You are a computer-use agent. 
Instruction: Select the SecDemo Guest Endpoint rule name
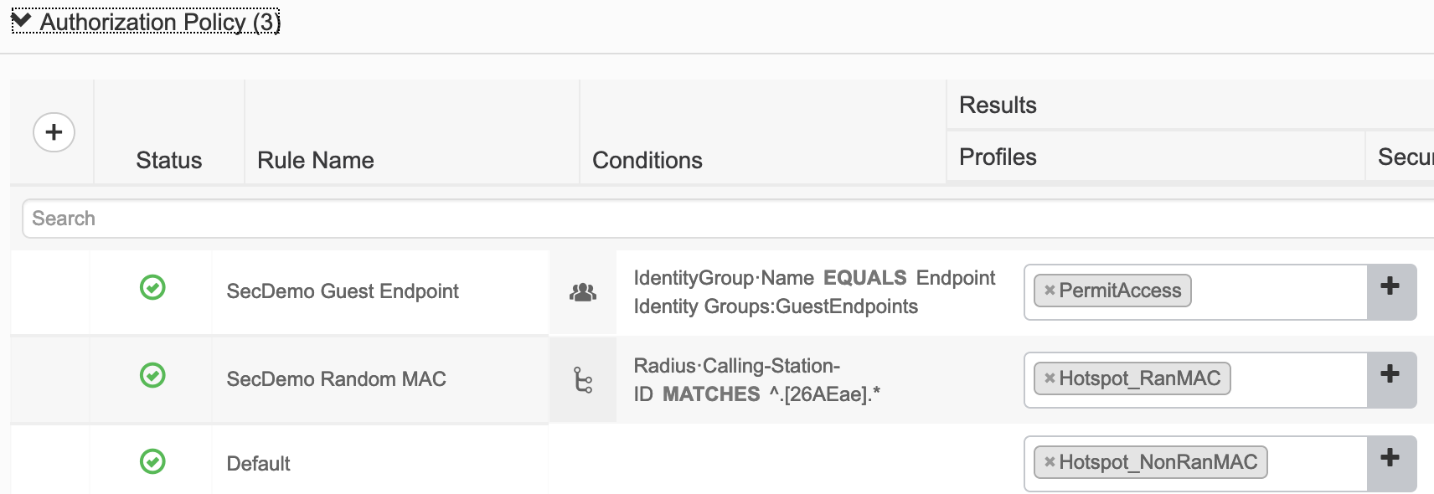(343, 291)
